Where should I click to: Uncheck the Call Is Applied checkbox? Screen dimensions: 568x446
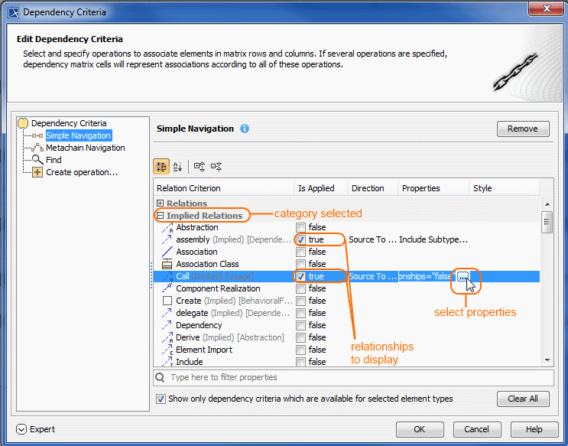click(x=300, y=276)
